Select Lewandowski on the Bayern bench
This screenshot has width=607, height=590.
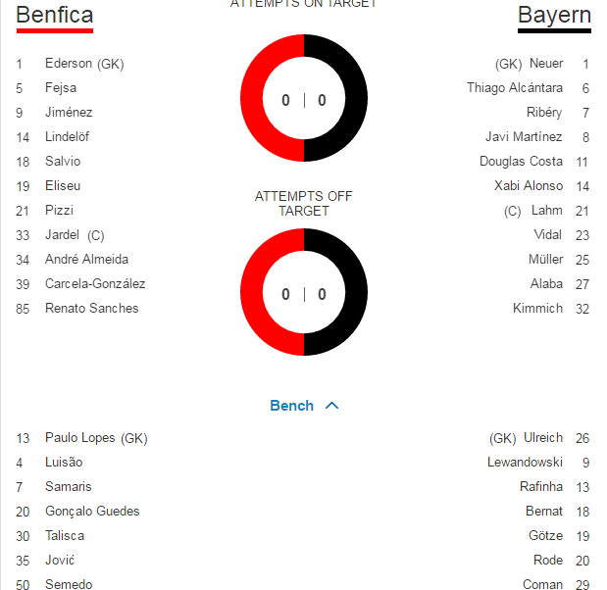(x=525, y=463)
